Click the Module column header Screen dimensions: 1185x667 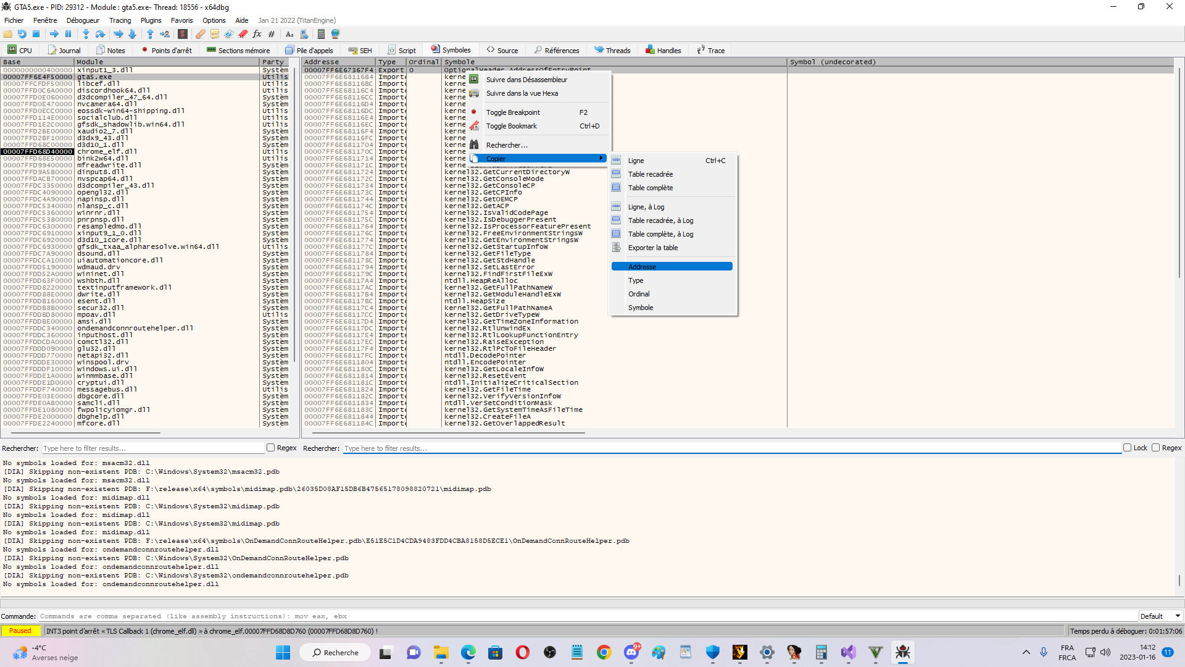point(167,62)
